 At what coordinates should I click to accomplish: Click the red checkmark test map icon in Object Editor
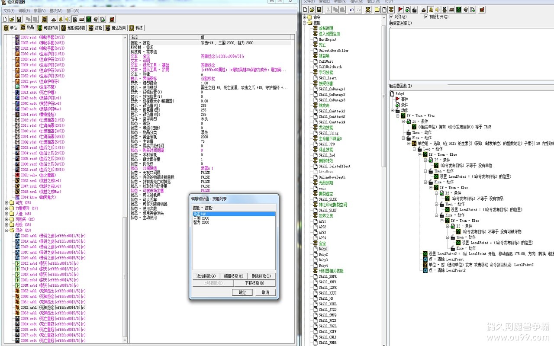point(112,19)
